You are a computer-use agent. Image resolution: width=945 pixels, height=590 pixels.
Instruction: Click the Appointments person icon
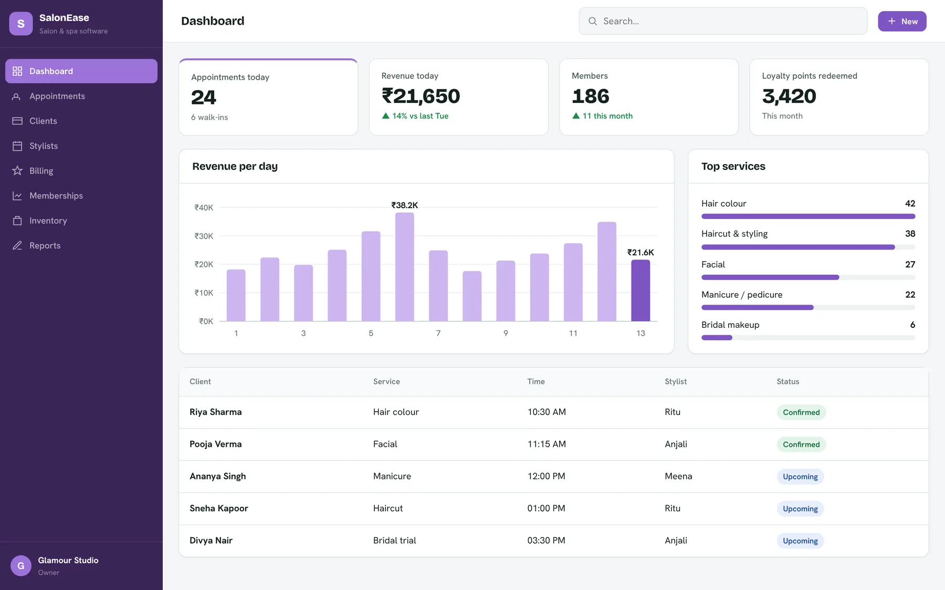17,96
